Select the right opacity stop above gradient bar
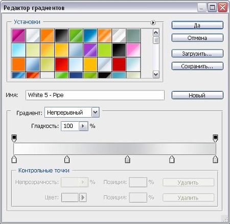230x224 pixels. coord(216,138)
